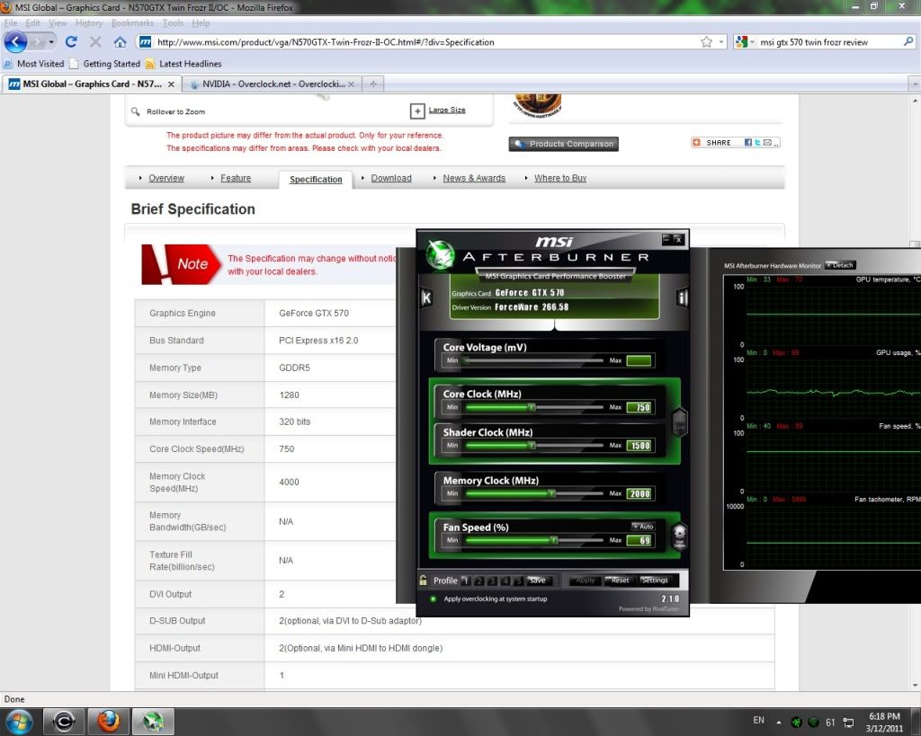
Task: Reload the page with refresh icon
Action: click(71, 41)
